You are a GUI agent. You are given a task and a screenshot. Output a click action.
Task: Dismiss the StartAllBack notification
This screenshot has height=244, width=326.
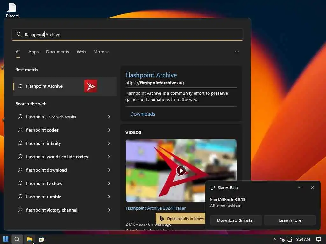(312, 188)
